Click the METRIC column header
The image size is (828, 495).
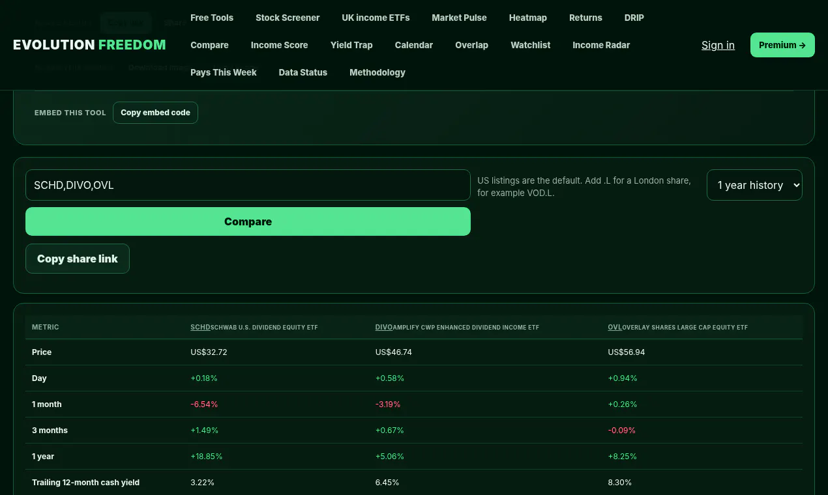pyautogui.click(x=46, y=327)
